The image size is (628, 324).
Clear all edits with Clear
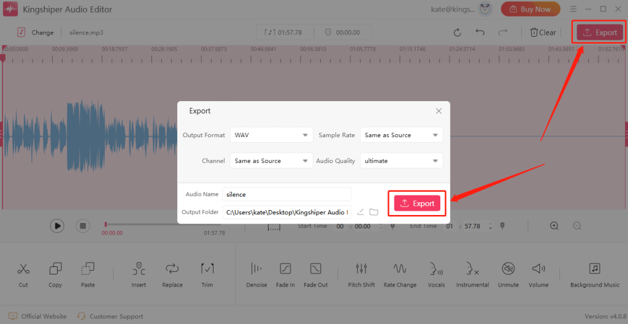(543, 32)
